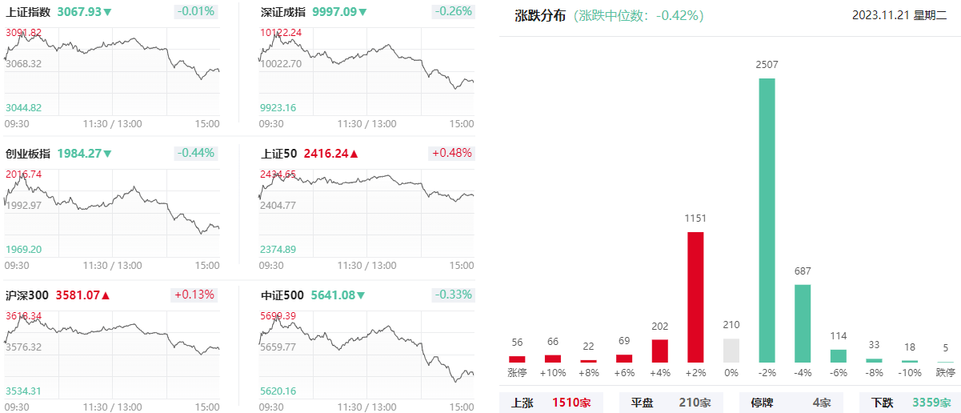
Task: Click the 停牌 4家 summary box
Action: point(791,403)
